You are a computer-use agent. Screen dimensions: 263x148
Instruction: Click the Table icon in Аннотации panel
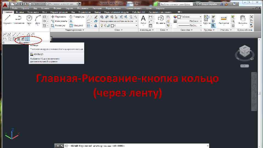tap(151, 25)
